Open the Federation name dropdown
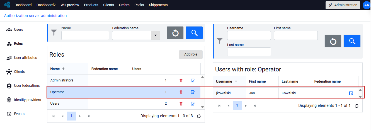 click(x=156, y=35)
